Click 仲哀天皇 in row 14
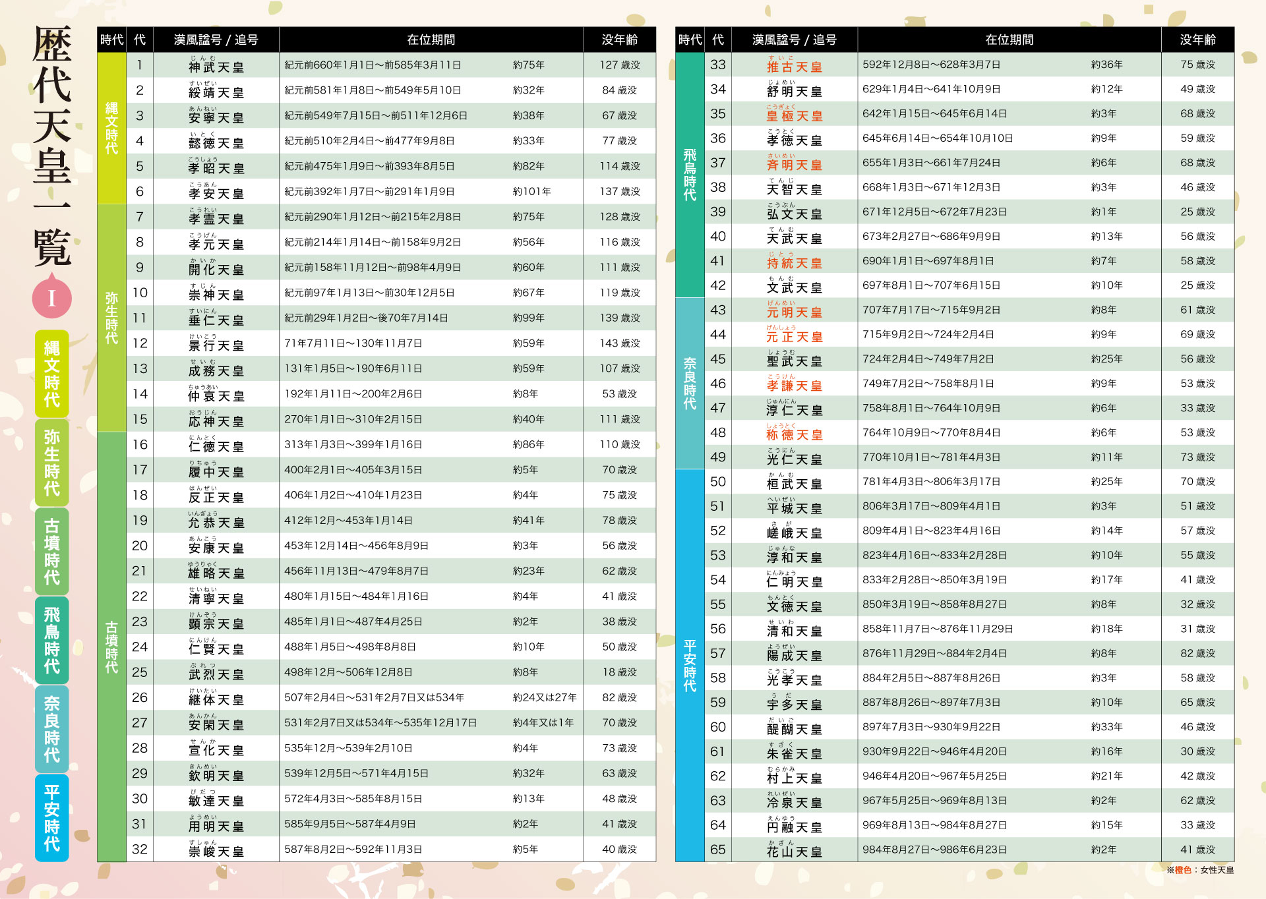The image size is (1266, 899). pos(216,396)
